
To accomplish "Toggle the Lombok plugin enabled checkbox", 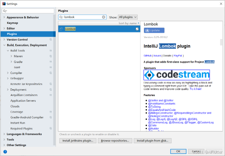I will 137,29.
